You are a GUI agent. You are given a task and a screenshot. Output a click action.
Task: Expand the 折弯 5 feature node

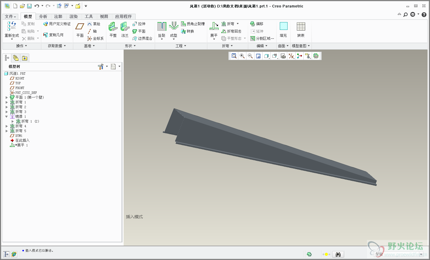[7, 131]
